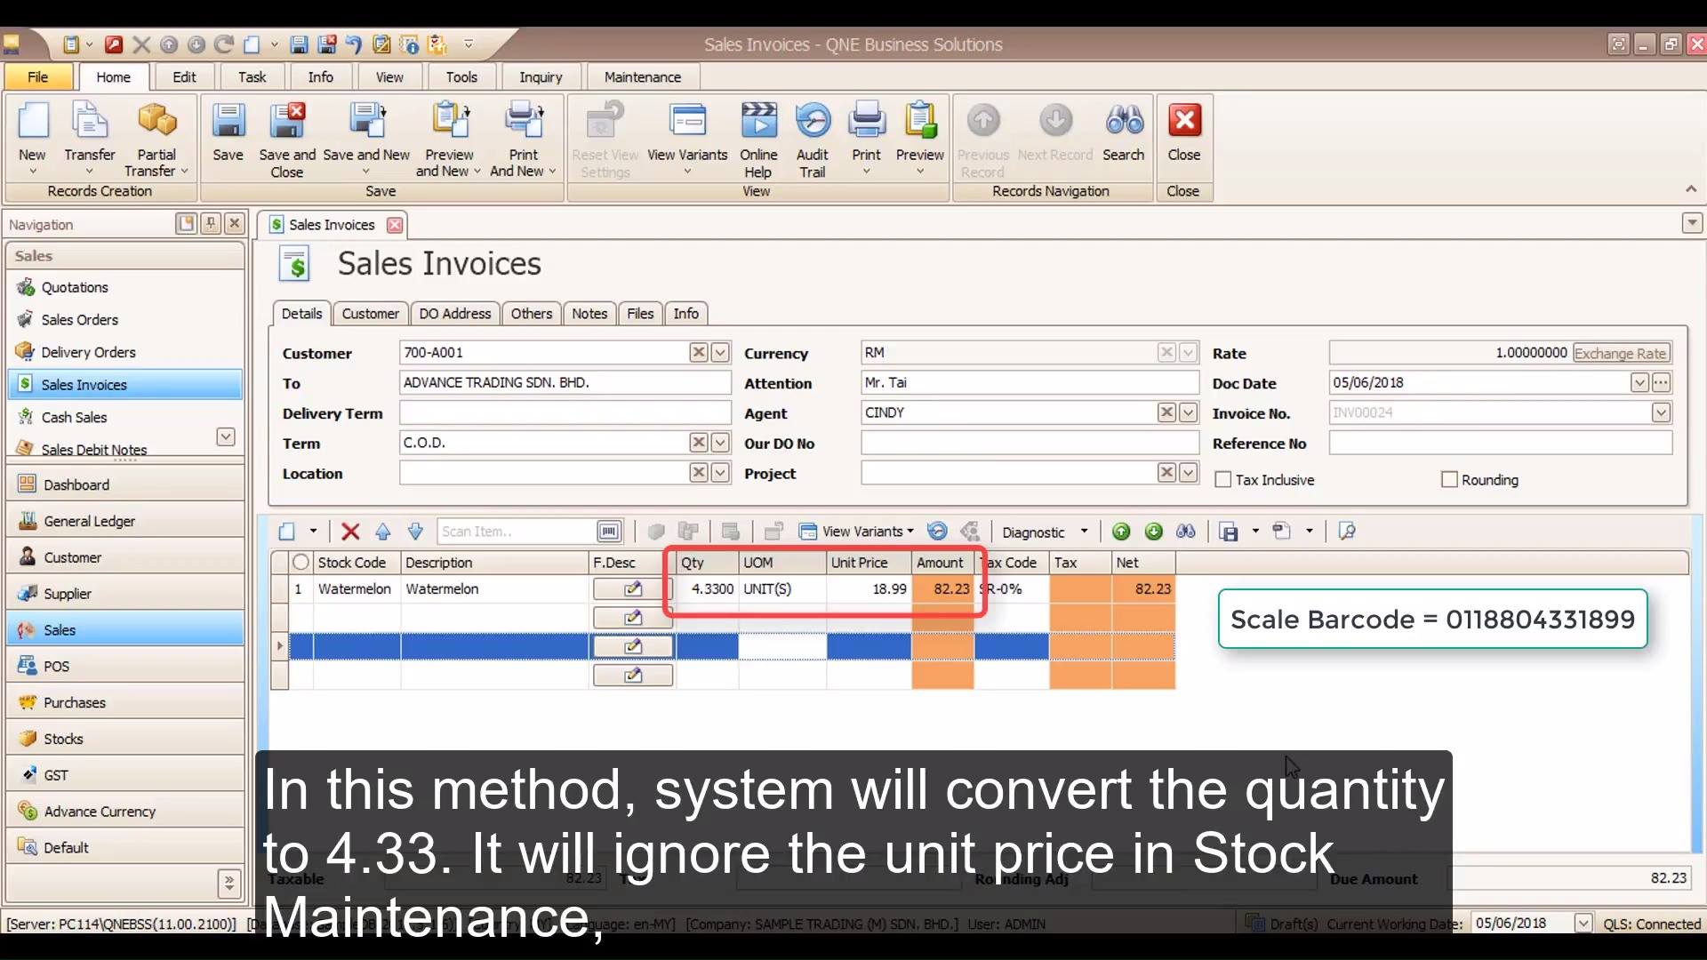Viewport: 1707px width, 960px height.
Task: Open the Transfer tool in ribbon
Action: coord(90,121)
